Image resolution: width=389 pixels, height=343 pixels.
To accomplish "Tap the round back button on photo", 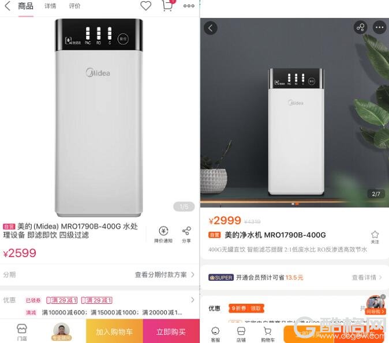I will point(211,28).
